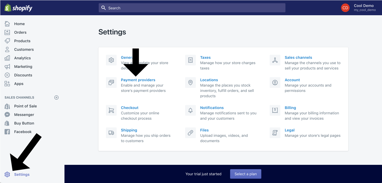Click the Discounts badge icon
The height and width of the screenshot is (183, 382).
pos(7,75)
